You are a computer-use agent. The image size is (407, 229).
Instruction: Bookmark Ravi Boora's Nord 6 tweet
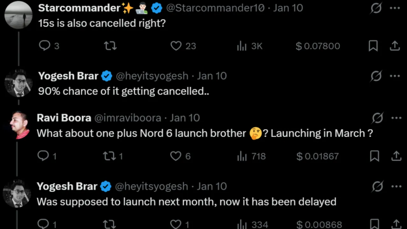[x=375, y=156]
